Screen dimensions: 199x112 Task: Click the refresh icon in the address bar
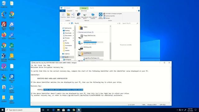tap(119, 23)
